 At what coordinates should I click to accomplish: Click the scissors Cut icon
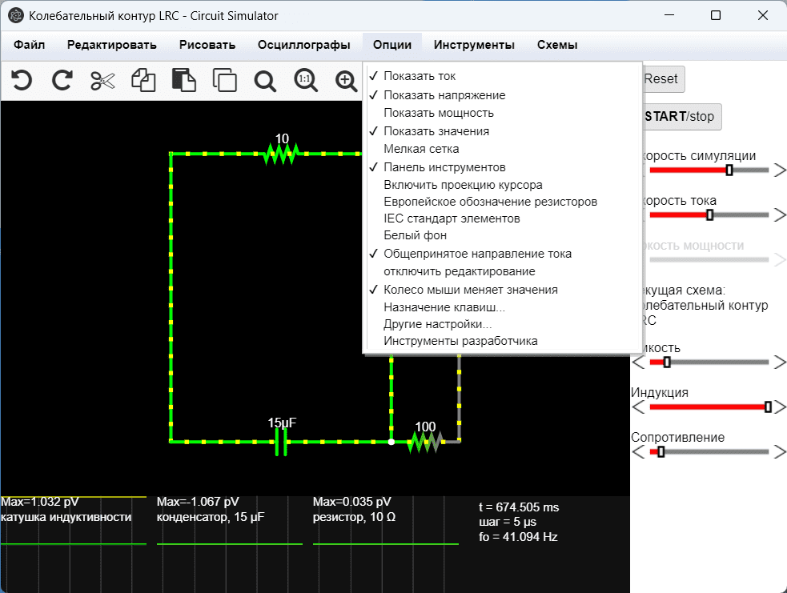tap(102, 80)
